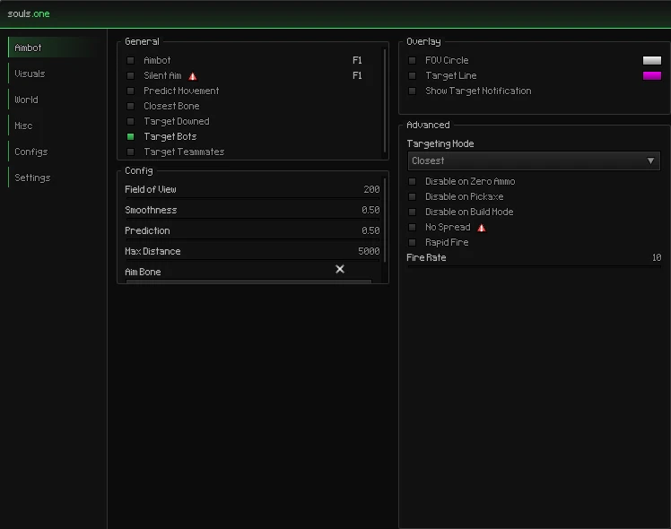This screenshot has width=671, height=529.
Task: Click the F1 keybind next to Aimbot
Action: click(x=357, y=60)
